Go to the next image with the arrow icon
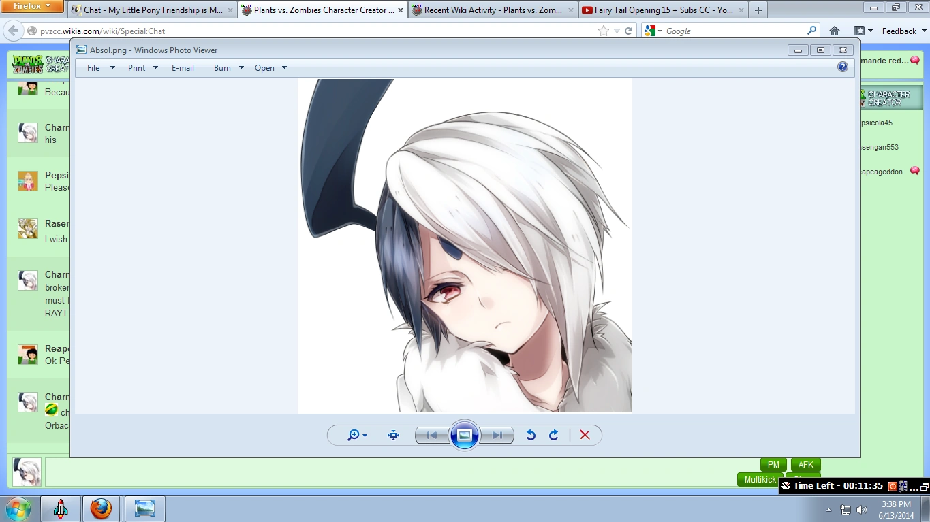The height and width of the screenshot is (522, 930). (498, 435)
